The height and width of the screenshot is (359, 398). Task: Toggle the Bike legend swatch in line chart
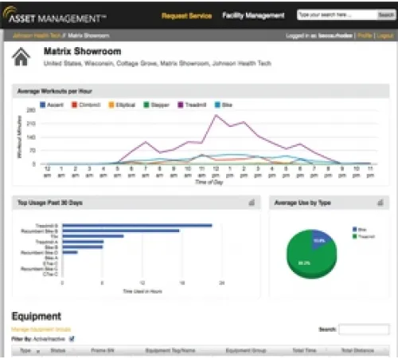click(x=217, y=105)
